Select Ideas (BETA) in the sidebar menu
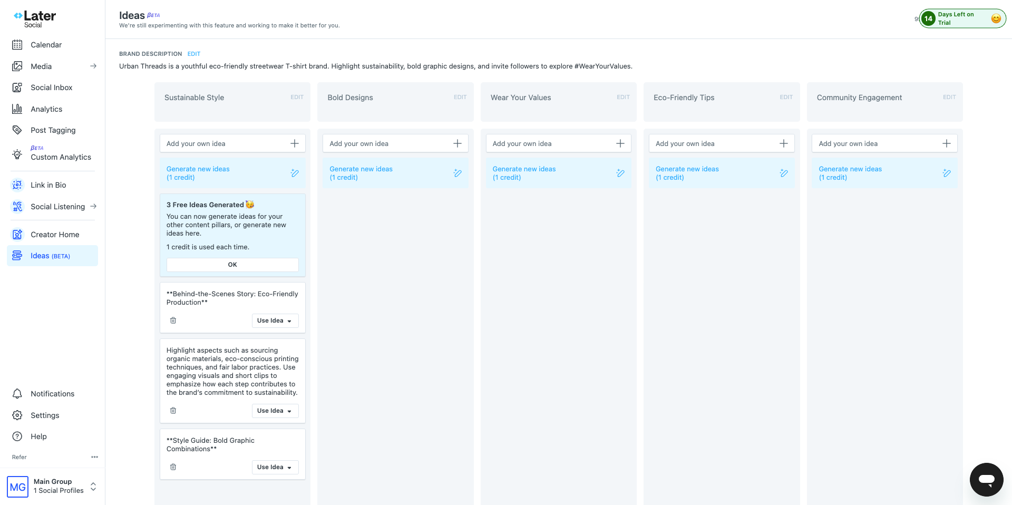1012x505 pixels. pyautogui.click(x=50, y=256)
